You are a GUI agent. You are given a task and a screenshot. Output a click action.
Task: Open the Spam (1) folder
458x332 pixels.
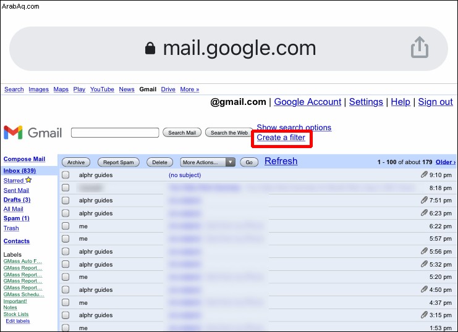[x=16, y=218]
